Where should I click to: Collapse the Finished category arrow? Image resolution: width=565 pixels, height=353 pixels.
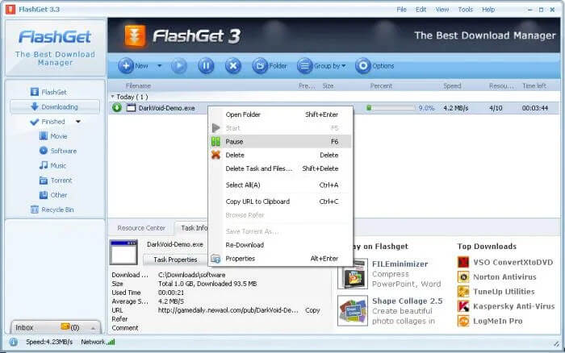coord(78,122)
